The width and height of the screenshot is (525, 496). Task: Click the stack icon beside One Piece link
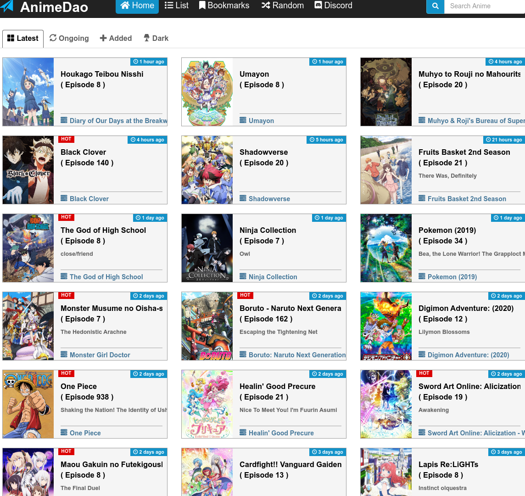pos(64,432)
